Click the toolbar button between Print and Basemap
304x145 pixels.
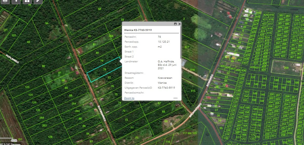pos(16,1)
